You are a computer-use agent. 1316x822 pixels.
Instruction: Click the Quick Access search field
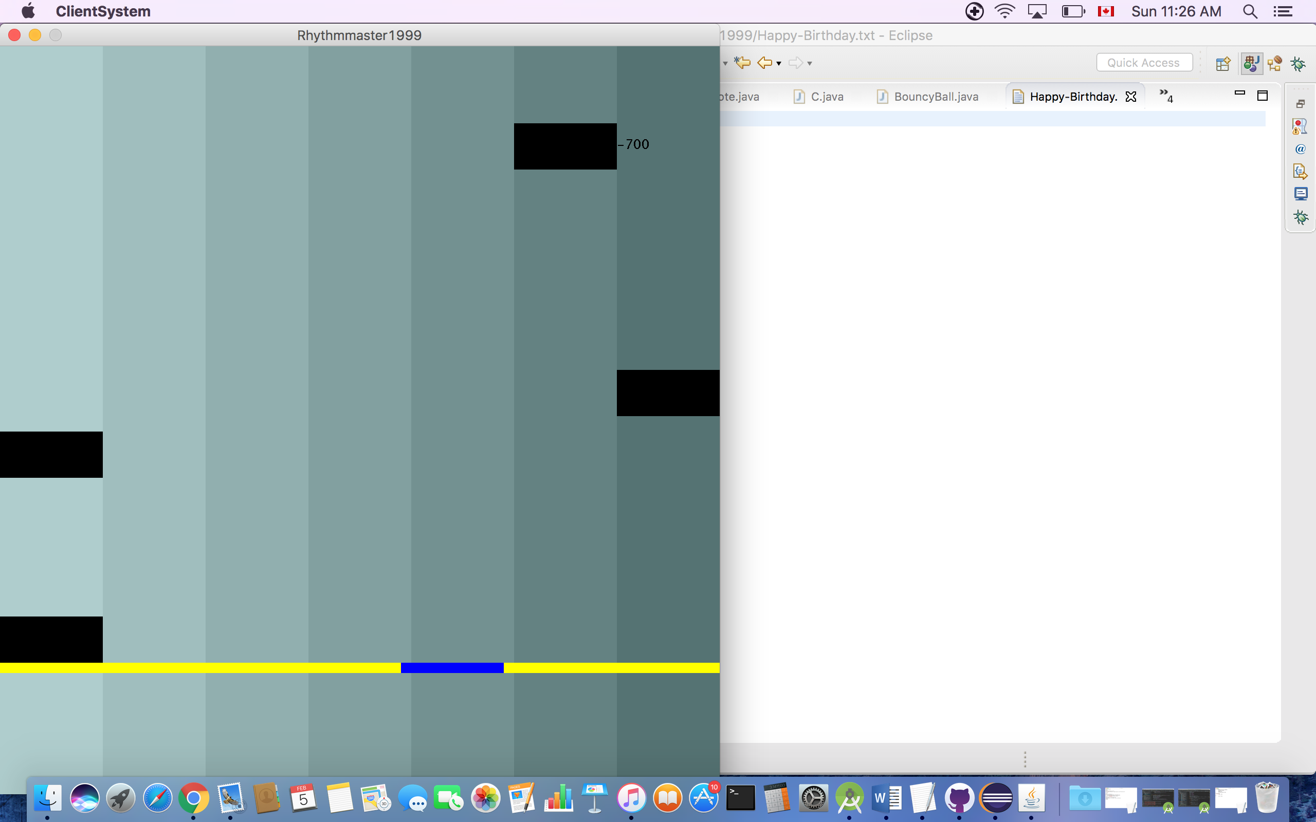click(1144, 63)
